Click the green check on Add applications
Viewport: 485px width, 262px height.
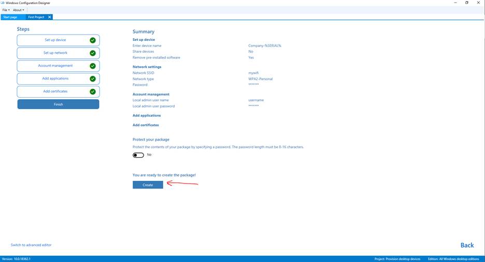92,79
